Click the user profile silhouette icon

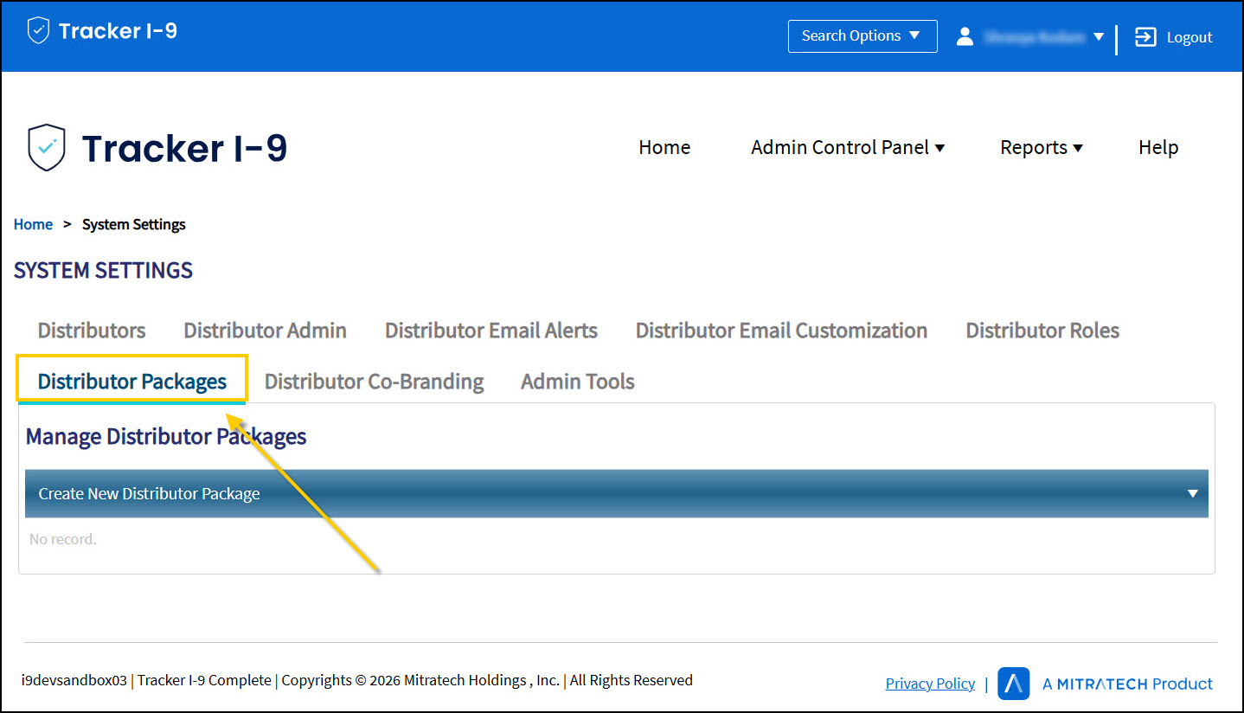(x=965, y=36)
